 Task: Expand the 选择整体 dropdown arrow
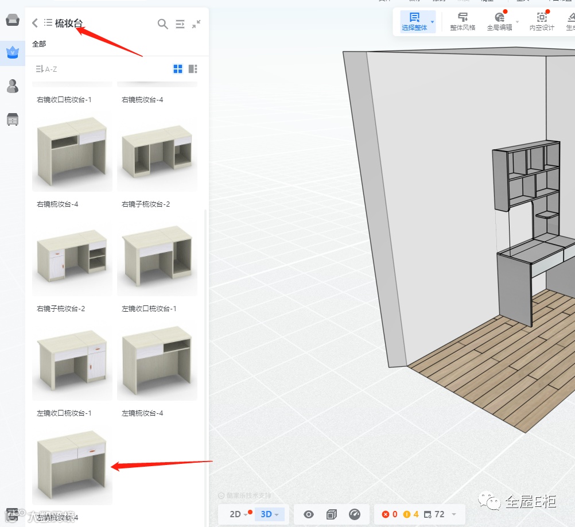tap(432, 22)
